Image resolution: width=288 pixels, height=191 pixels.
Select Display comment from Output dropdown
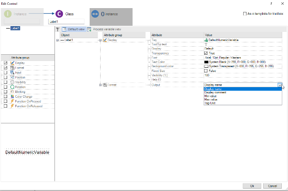(243, 92)
